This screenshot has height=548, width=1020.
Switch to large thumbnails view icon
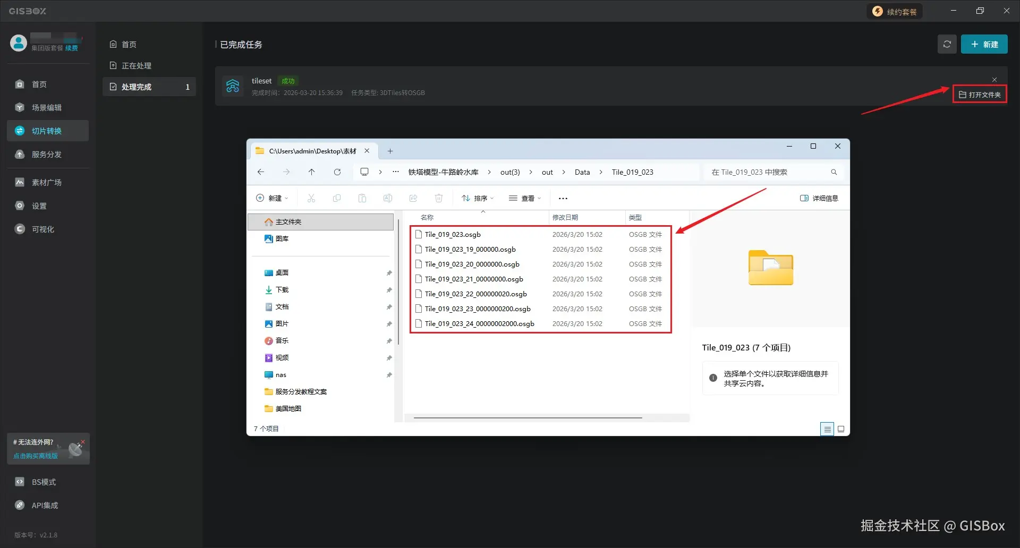841,429
